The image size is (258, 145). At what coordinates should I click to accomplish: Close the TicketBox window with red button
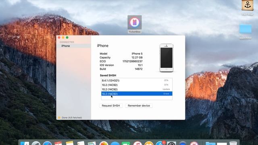(59, 37)
